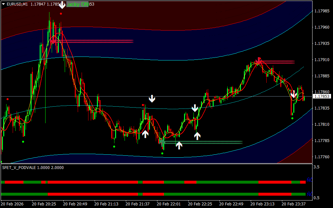Image resolution: width=333 pixels, height=208 pixels.
Task: Click the 3.5 value on indicator scale
Action: point(316,167)
